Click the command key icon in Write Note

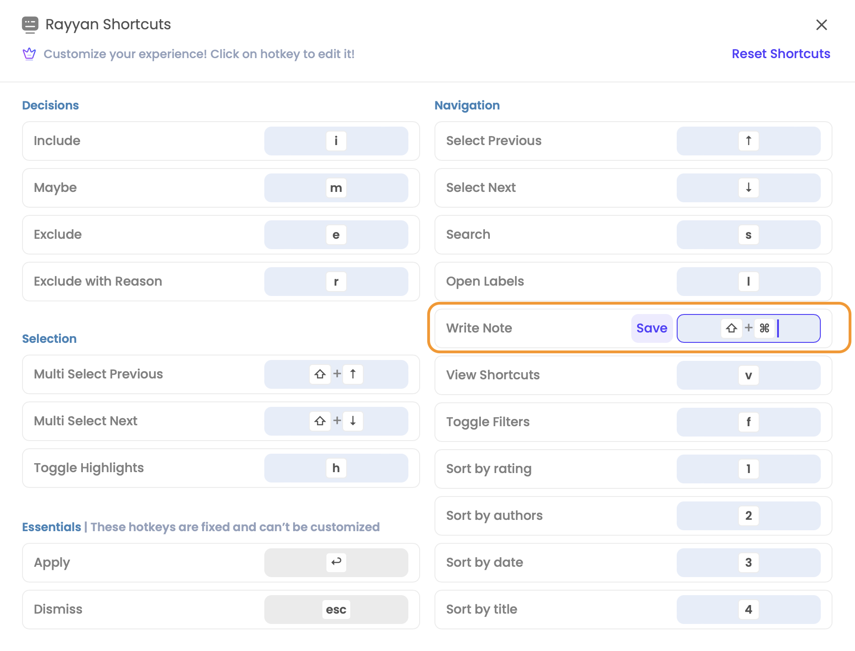(x=764, y=328)
